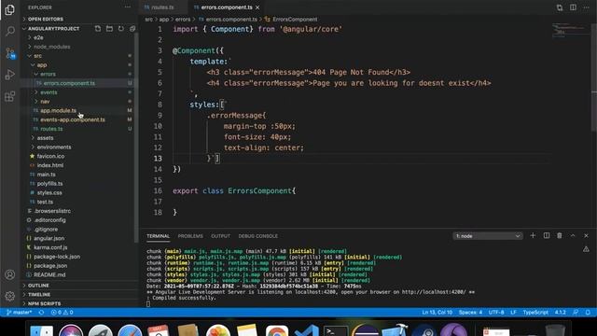Open the terminal selector '1: node' dropdown
Screen dimensions: 597x336
click(488, 236)
